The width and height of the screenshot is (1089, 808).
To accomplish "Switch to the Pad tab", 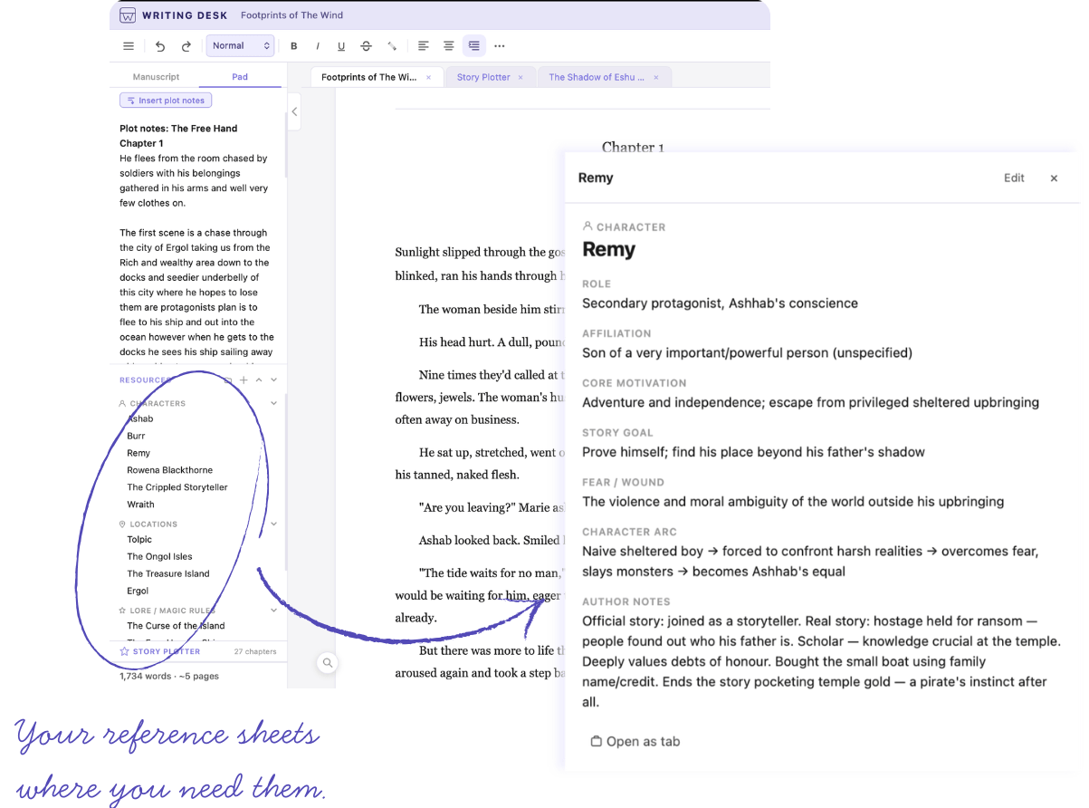I will point(240,77).
